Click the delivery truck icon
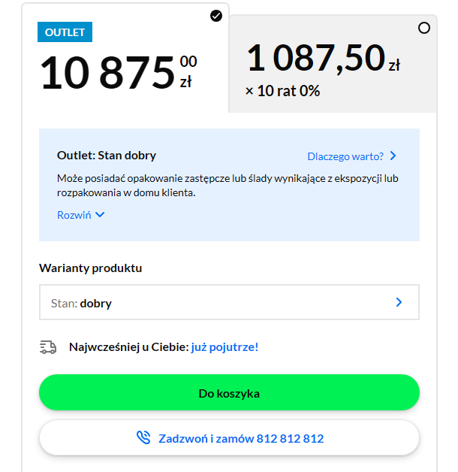Image resolution: width=458 pixels, height=472 pixels. click(x=48, y=347)
